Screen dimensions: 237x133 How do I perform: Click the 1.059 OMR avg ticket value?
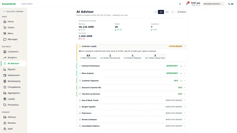85,36
